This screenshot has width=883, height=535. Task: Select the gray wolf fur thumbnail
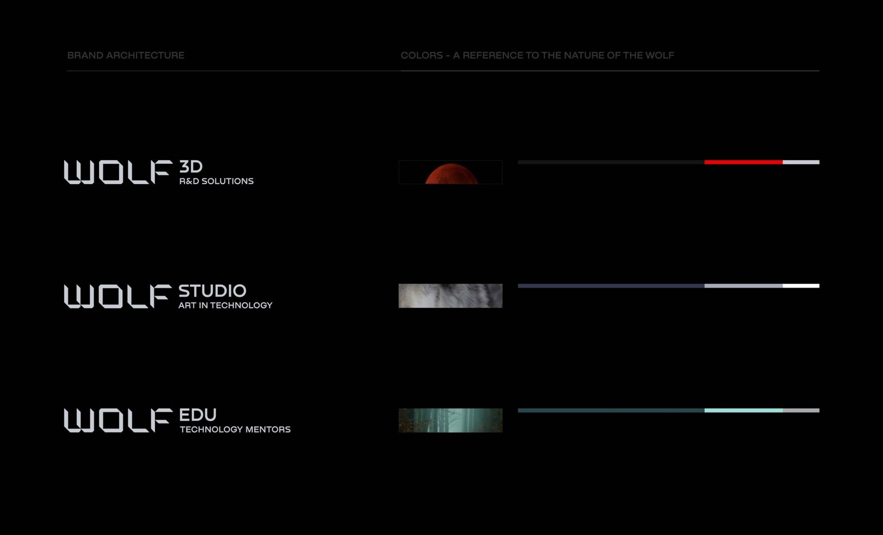pos(450,296)
